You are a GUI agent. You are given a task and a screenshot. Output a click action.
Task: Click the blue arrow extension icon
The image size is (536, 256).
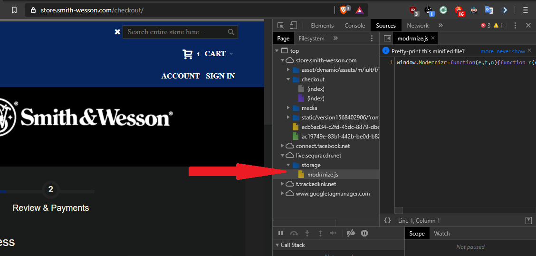(x=504, y=10)
